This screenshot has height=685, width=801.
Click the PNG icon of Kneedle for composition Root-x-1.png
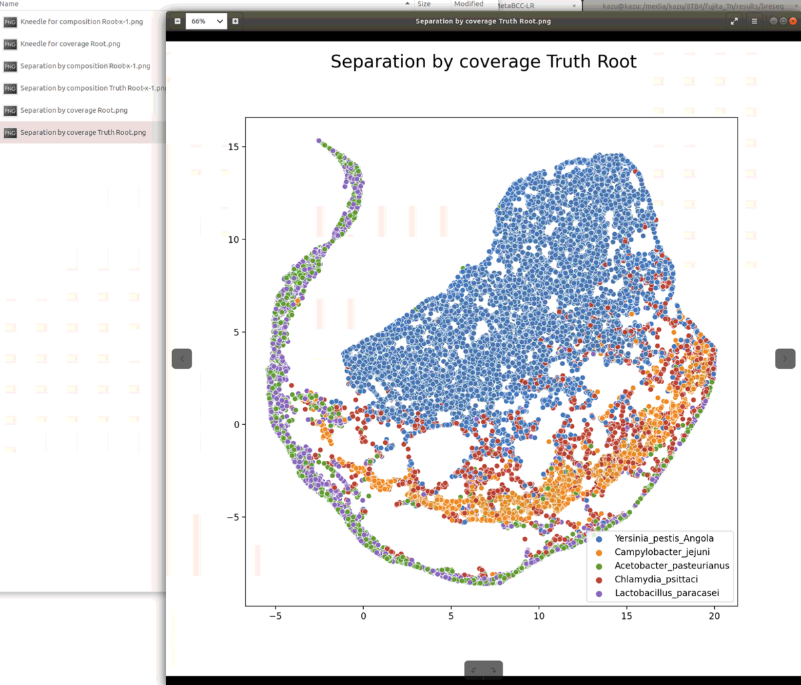click(10, 22)
